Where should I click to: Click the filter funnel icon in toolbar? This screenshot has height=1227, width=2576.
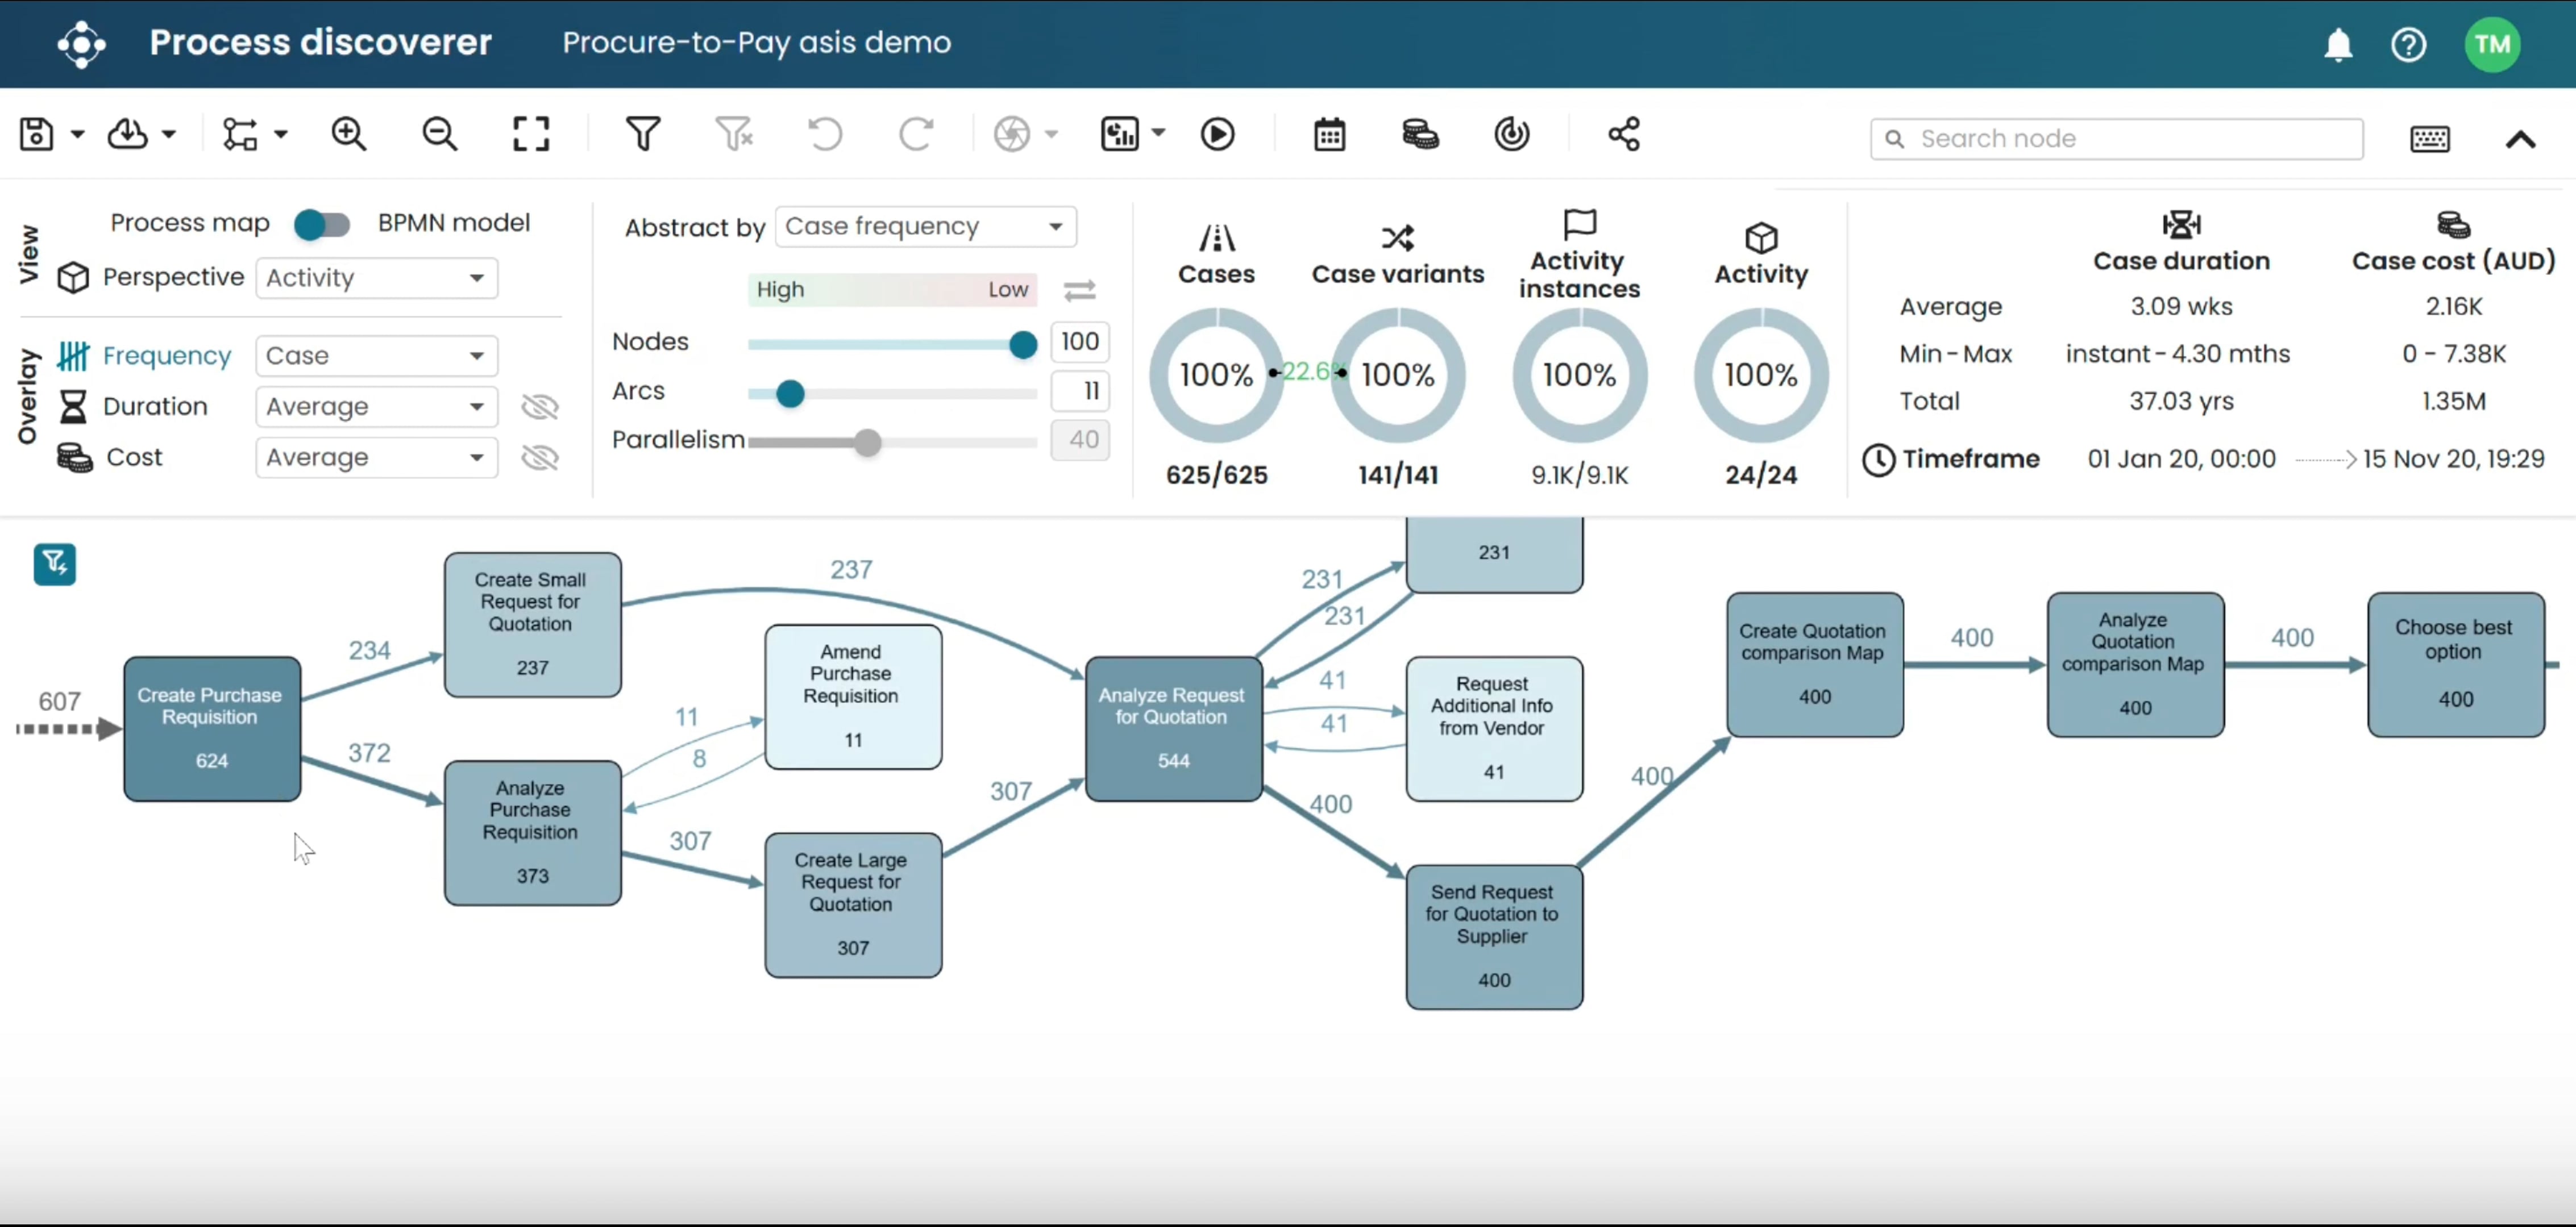[x=643, y=134]
